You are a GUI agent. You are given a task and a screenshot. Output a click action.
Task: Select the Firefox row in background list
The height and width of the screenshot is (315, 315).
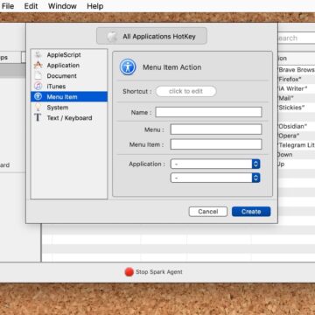point(296,79)
